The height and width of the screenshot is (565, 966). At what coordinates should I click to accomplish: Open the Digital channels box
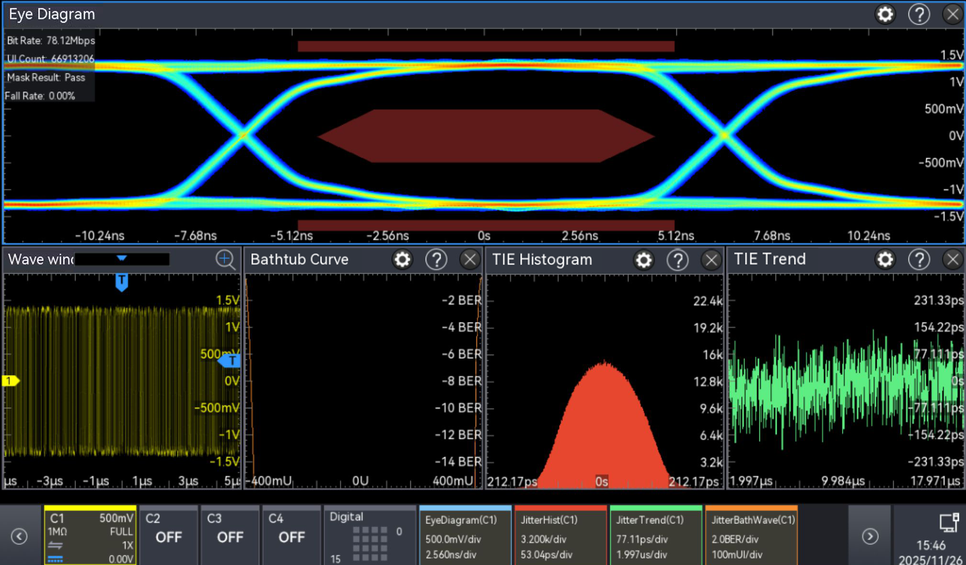[370, 535]
